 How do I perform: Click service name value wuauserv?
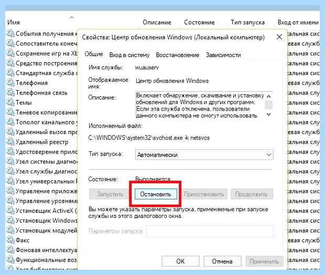[147, 68]
